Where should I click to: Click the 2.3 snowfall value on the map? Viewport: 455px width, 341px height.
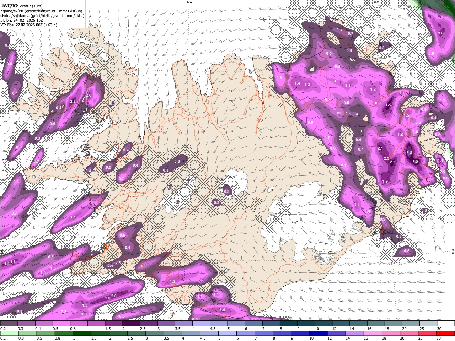tap(392, 162)
